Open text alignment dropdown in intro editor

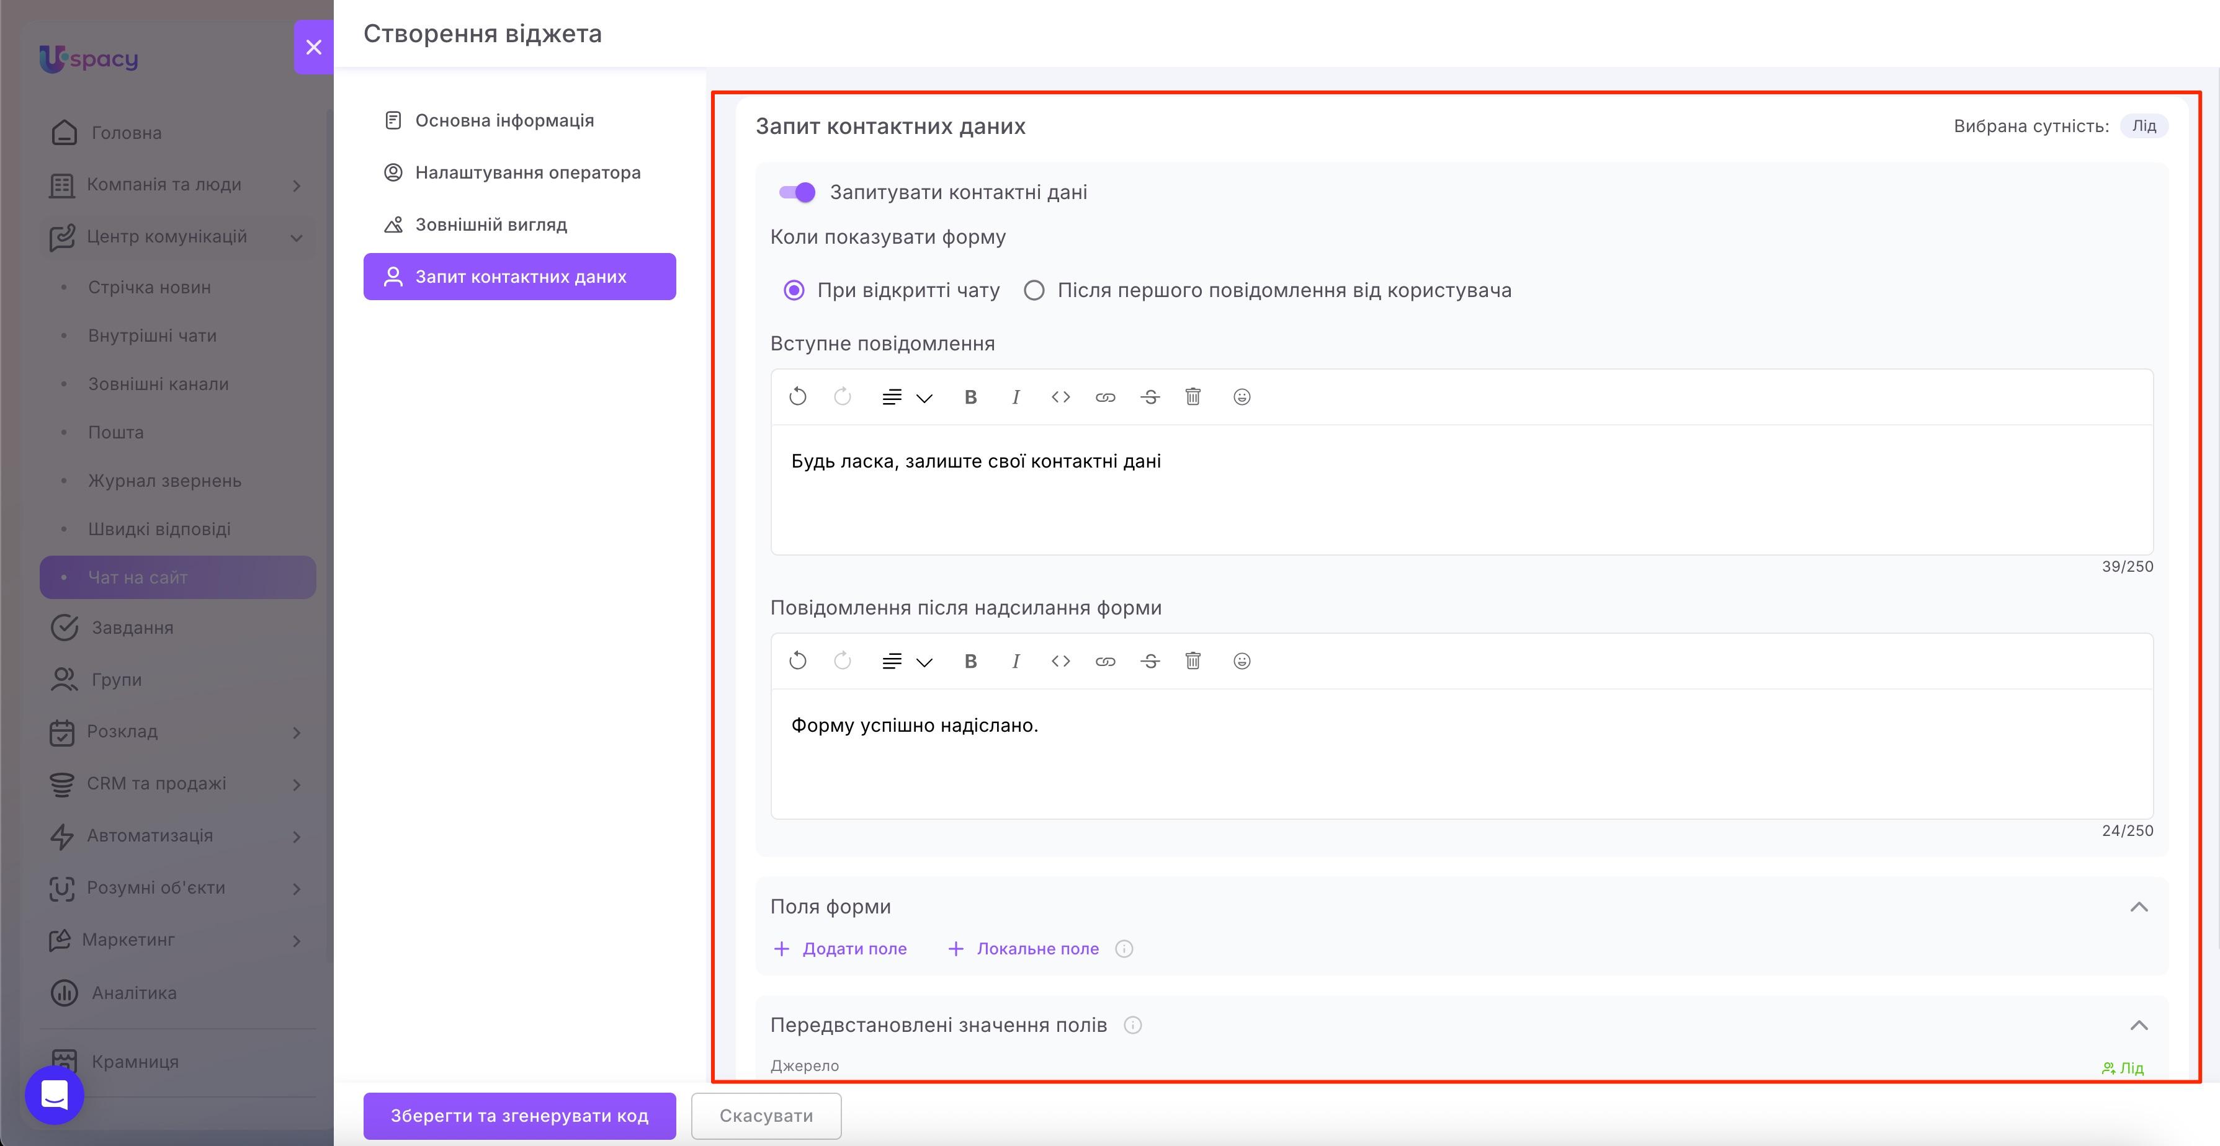pos(908,398)
